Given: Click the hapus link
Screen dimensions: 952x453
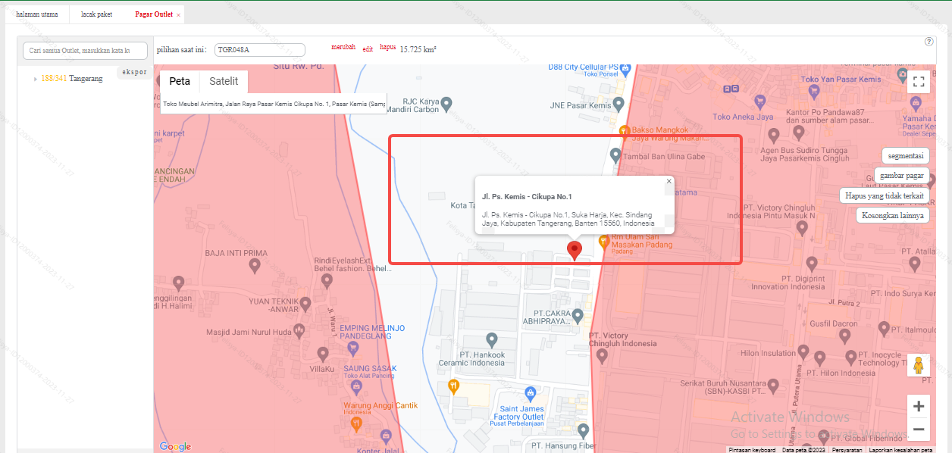Looking at the screenshot, I should click(387, 47).
